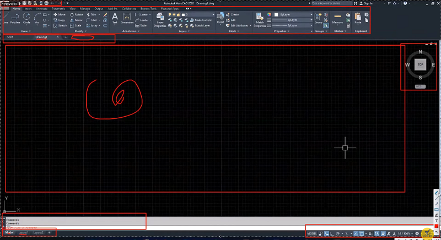Expand the Block panel dropdown
The height and width of the screenshot is (240, 441).
pyautogui.click(x=234, y=31)
